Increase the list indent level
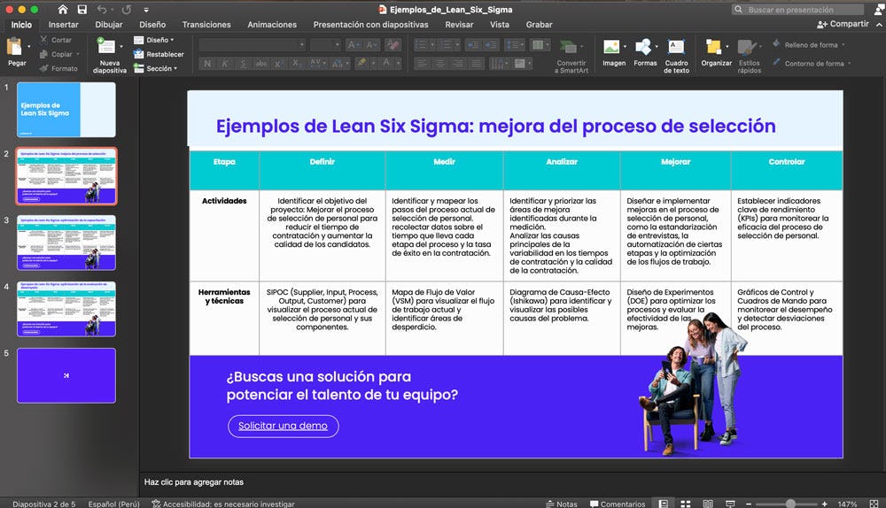Image resolution: width=886 pixels, height=508 pixels. pyautogui.click(x=491, y=44)
